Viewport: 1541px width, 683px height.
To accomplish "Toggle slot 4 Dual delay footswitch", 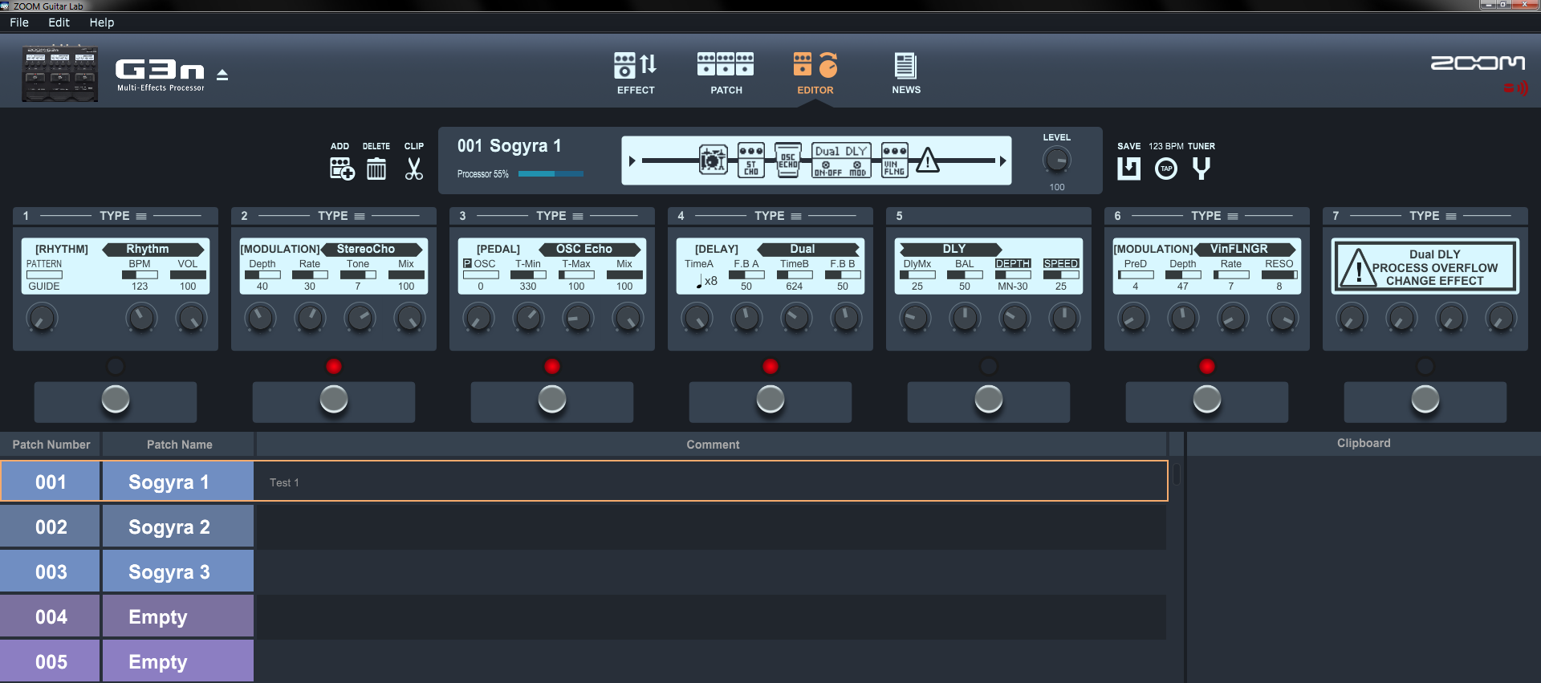I will pyautogui.click(x=770, y=400).
